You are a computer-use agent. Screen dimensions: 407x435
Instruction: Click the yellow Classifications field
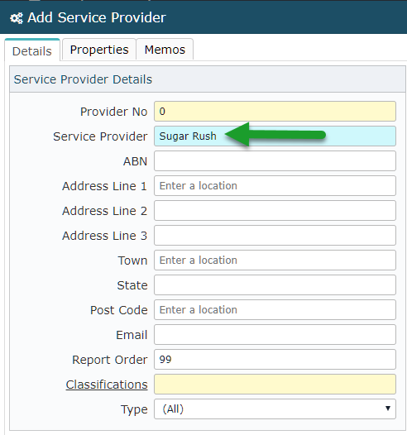tap(275, 385)
